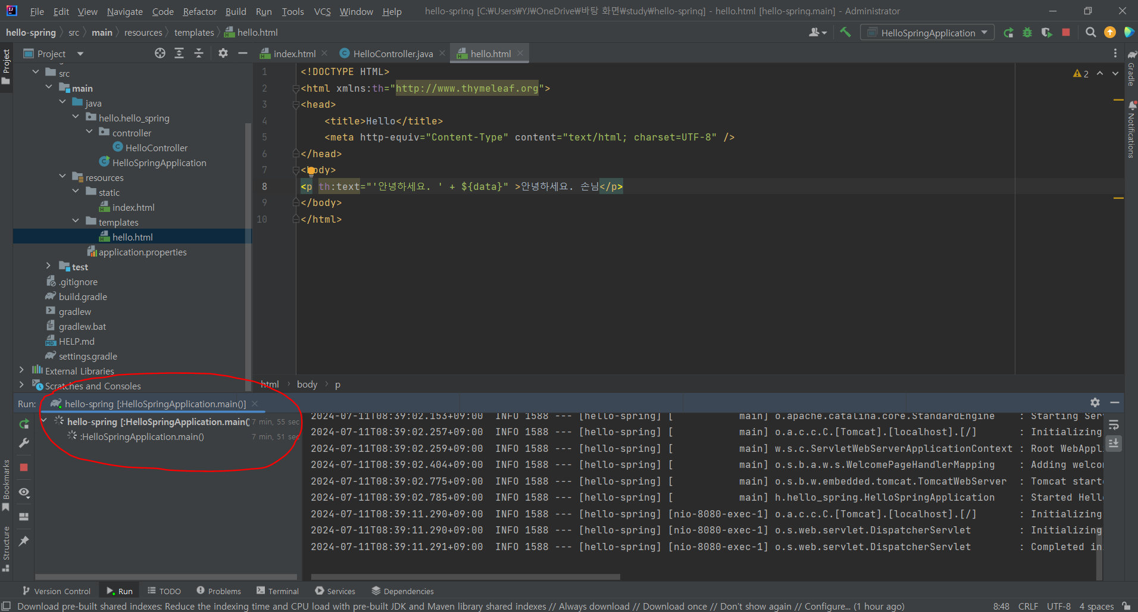1138x612 pixels.
Task: Open the IDE updates orange icon
Action: [x=1110, y=33]
